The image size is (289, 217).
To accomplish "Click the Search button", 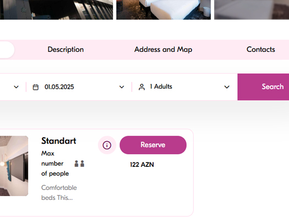I will (x=263, y=87).
